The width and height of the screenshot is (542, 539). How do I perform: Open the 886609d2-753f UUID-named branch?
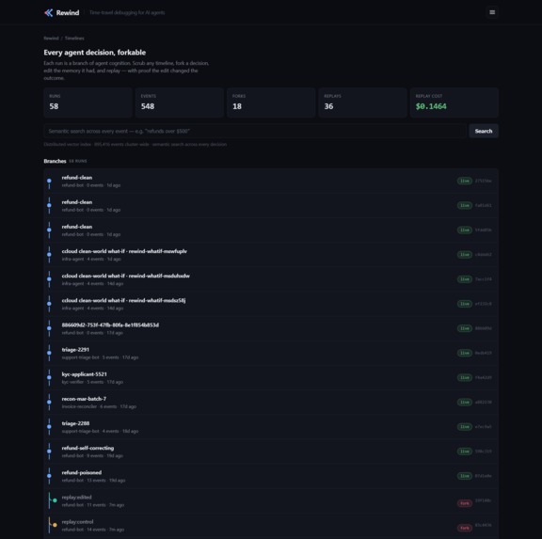pos(271,328)
